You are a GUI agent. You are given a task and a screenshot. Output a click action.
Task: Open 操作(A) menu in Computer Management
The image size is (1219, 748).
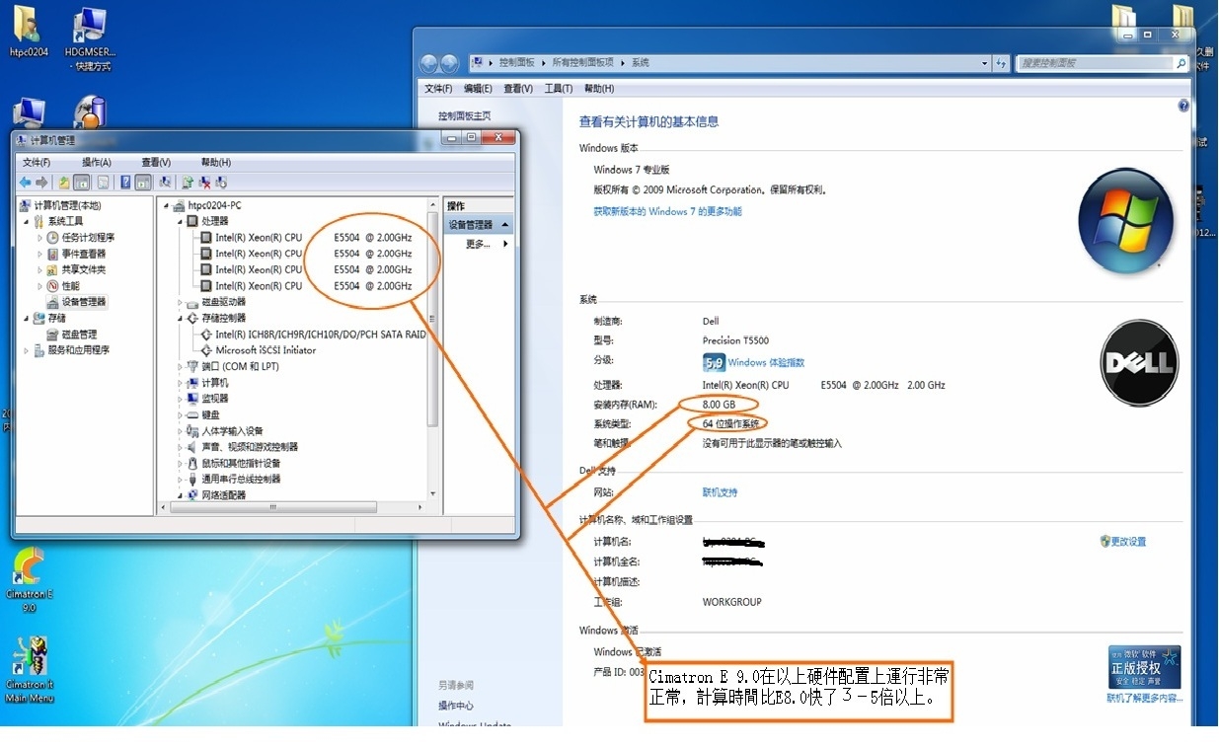97,163
